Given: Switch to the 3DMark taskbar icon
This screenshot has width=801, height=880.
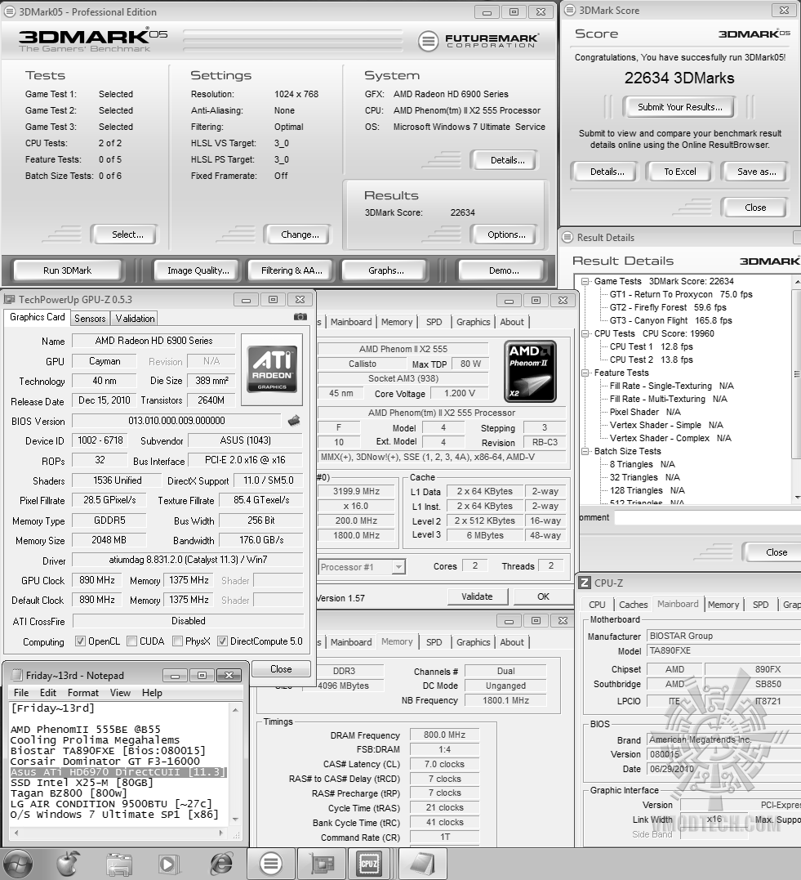Looking at the screenshot, I should coord(270,864).
